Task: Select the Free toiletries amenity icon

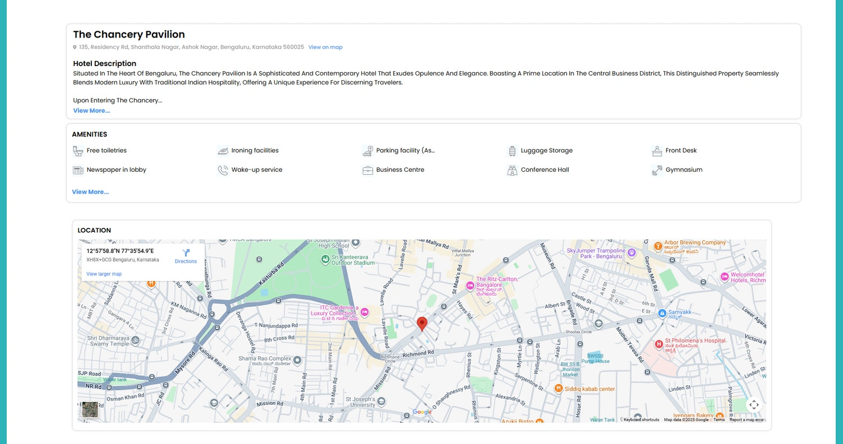Action: pos(77,150)
